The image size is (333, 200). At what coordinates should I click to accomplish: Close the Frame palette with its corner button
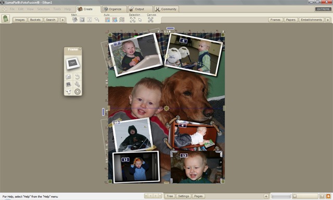[80, 49]
